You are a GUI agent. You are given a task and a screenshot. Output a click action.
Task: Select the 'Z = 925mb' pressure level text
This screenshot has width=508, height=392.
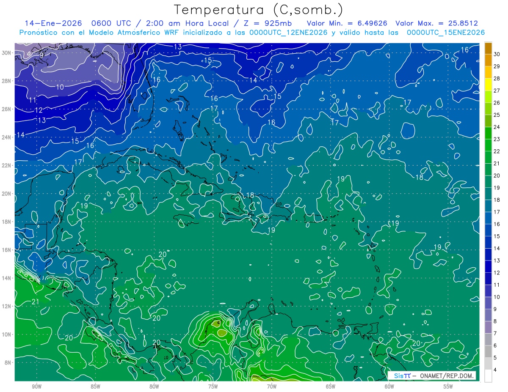coord(268,23)
